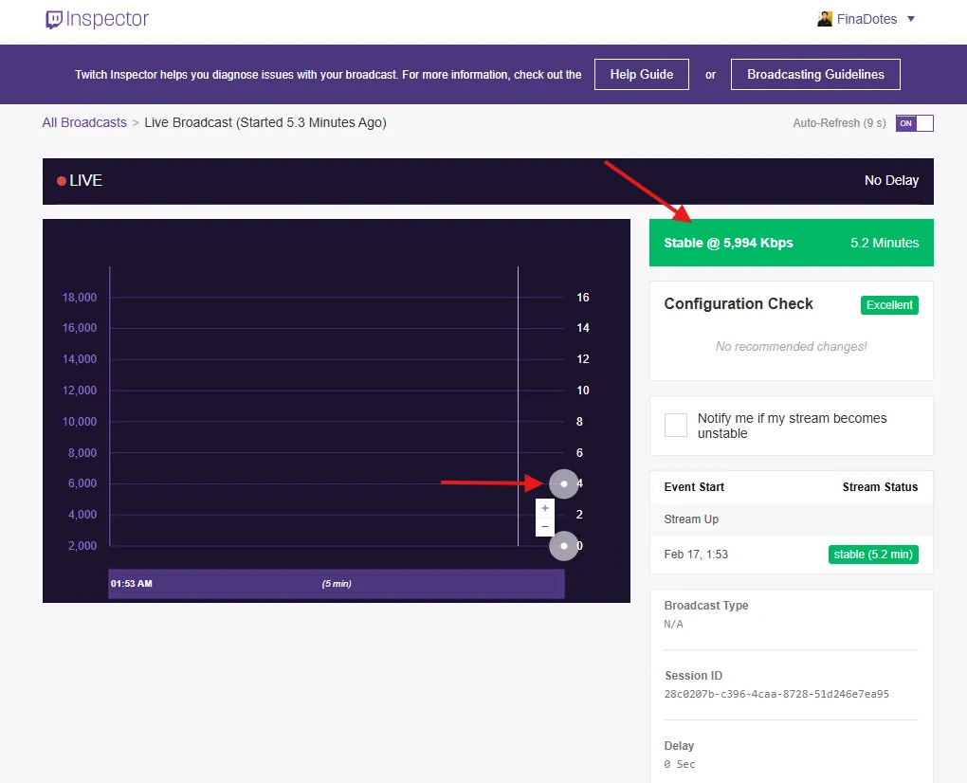Screen dimensions: 967x783
Task: Select the purple 01:53 AM timeline bar
Action: pos(337,583)
